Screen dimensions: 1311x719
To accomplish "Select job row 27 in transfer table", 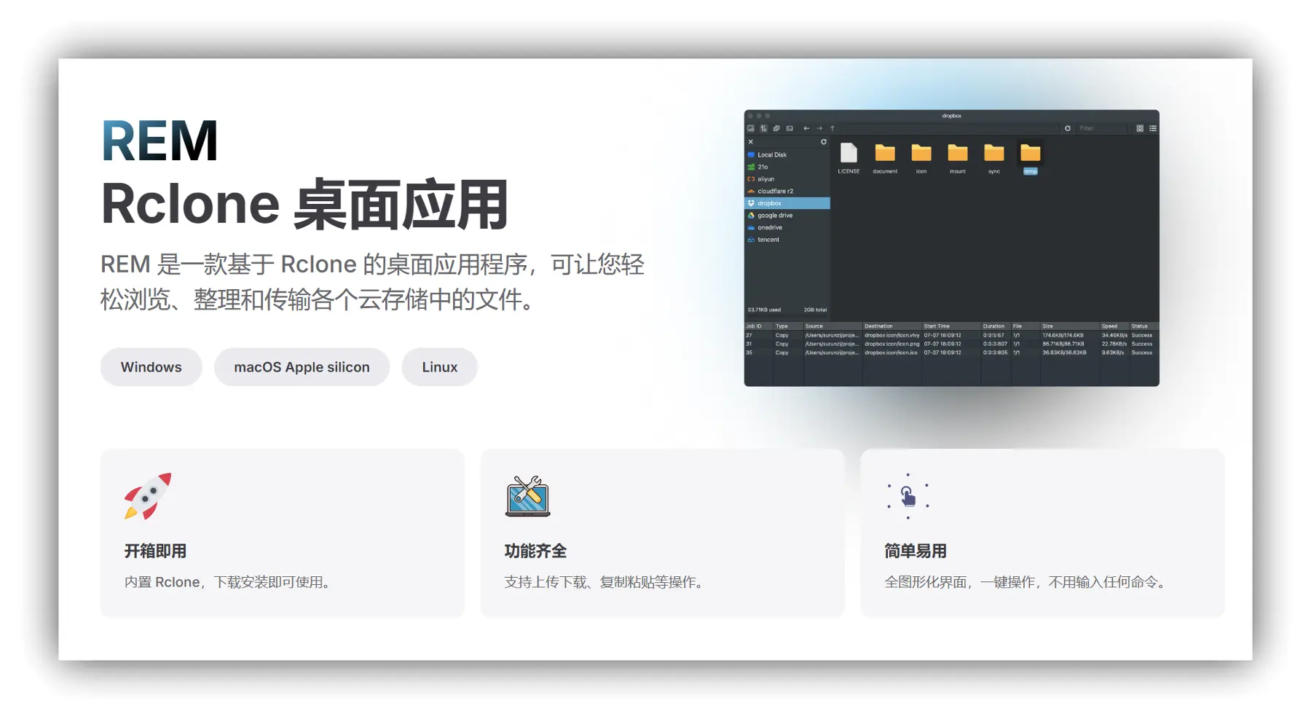I will (951, 335).
